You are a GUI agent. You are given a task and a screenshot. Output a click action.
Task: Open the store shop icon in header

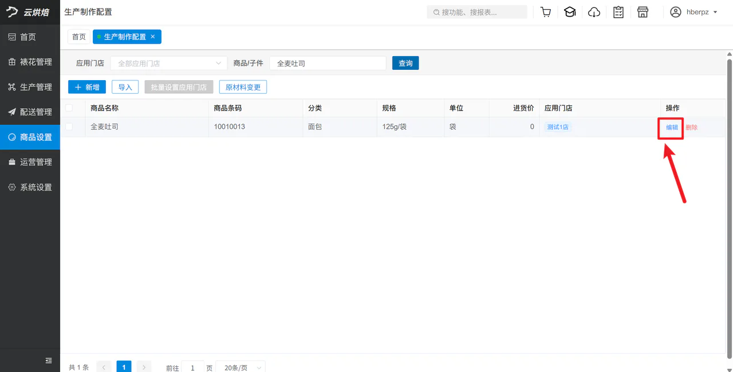coord(643,12)
